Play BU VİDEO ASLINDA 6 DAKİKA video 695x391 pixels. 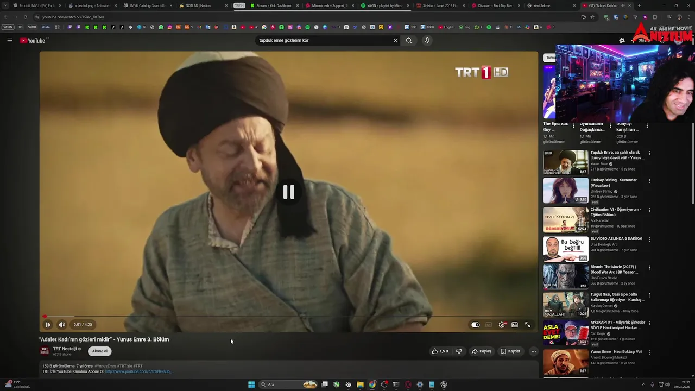coord(565,249)
